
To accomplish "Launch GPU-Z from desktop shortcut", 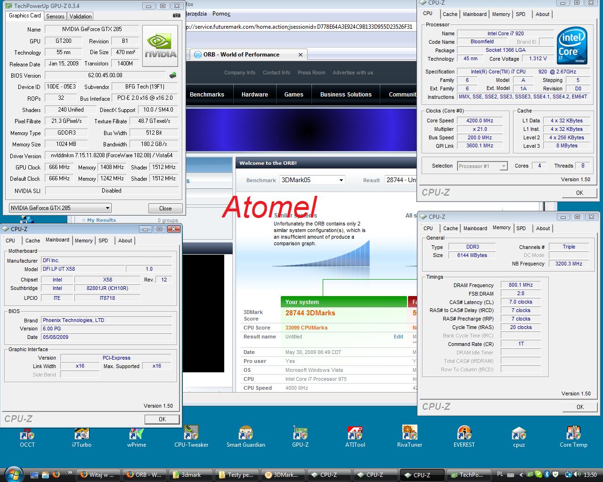I will [300, 436].
